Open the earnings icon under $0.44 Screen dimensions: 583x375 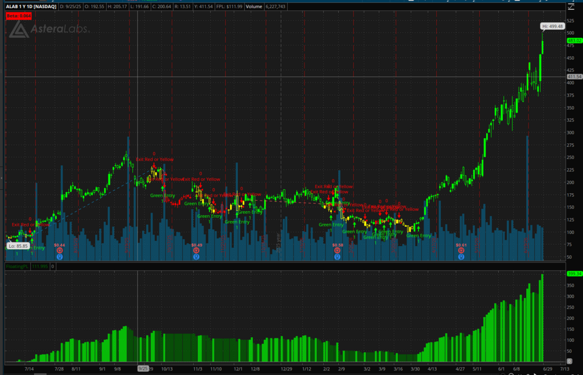click(x=60, y=250)
